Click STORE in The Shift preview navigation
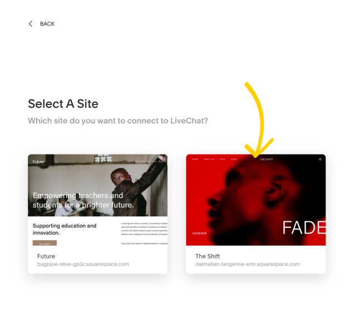 click(x=234, y=160)
